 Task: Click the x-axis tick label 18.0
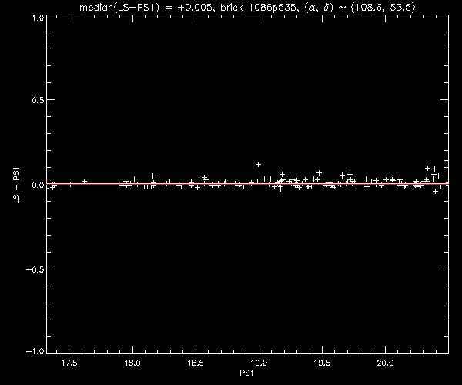pos(132,363)
